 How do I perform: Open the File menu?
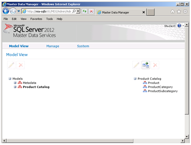point(6,19)
